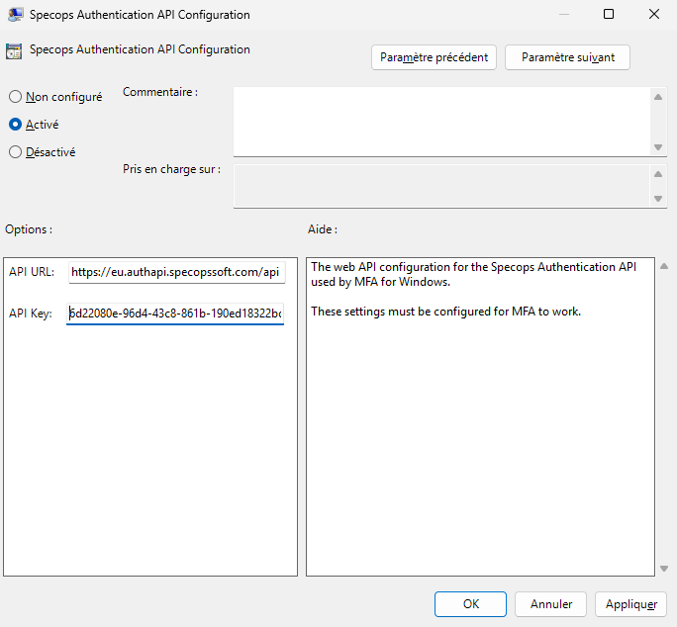Apply changes with Appliquer button
677x627 pixels.
pyautogui.click(x=630, y=603)
